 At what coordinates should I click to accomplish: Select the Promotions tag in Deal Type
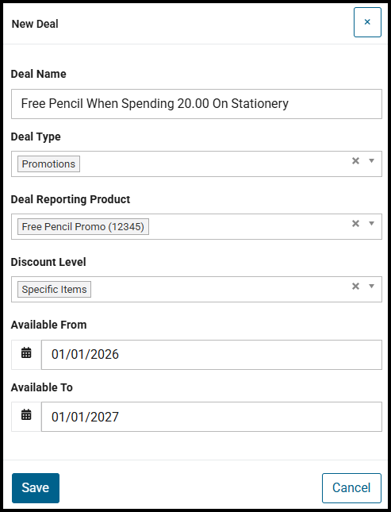(x=48, y=164)
